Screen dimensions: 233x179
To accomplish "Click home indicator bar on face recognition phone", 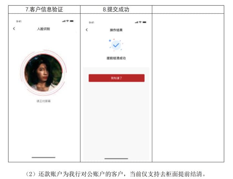I will pyautogui.click(x=44, y=157).
